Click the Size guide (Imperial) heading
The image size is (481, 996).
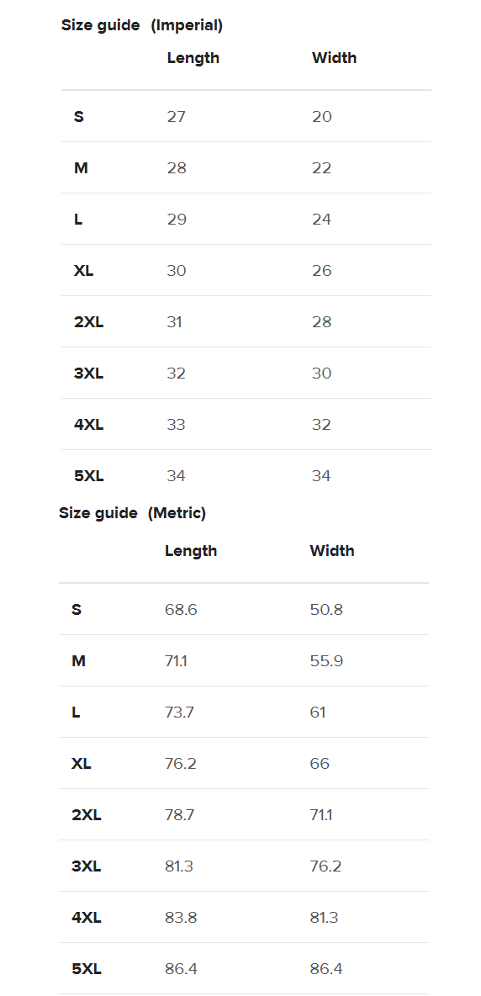point(141,25)
